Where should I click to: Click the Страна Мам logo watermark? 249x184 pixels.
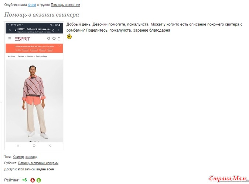coord(228,178)
